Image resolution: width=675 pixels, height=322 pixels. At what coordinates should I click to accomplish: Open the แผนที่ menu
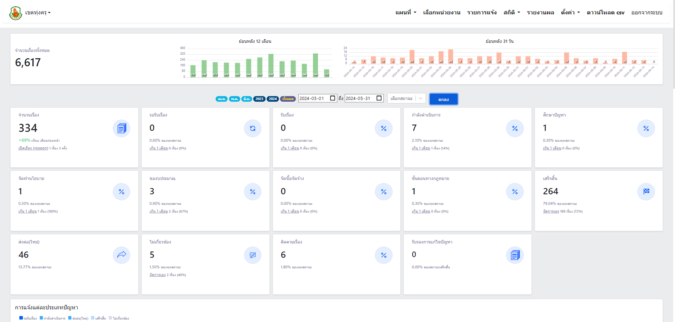click(406, 13)
